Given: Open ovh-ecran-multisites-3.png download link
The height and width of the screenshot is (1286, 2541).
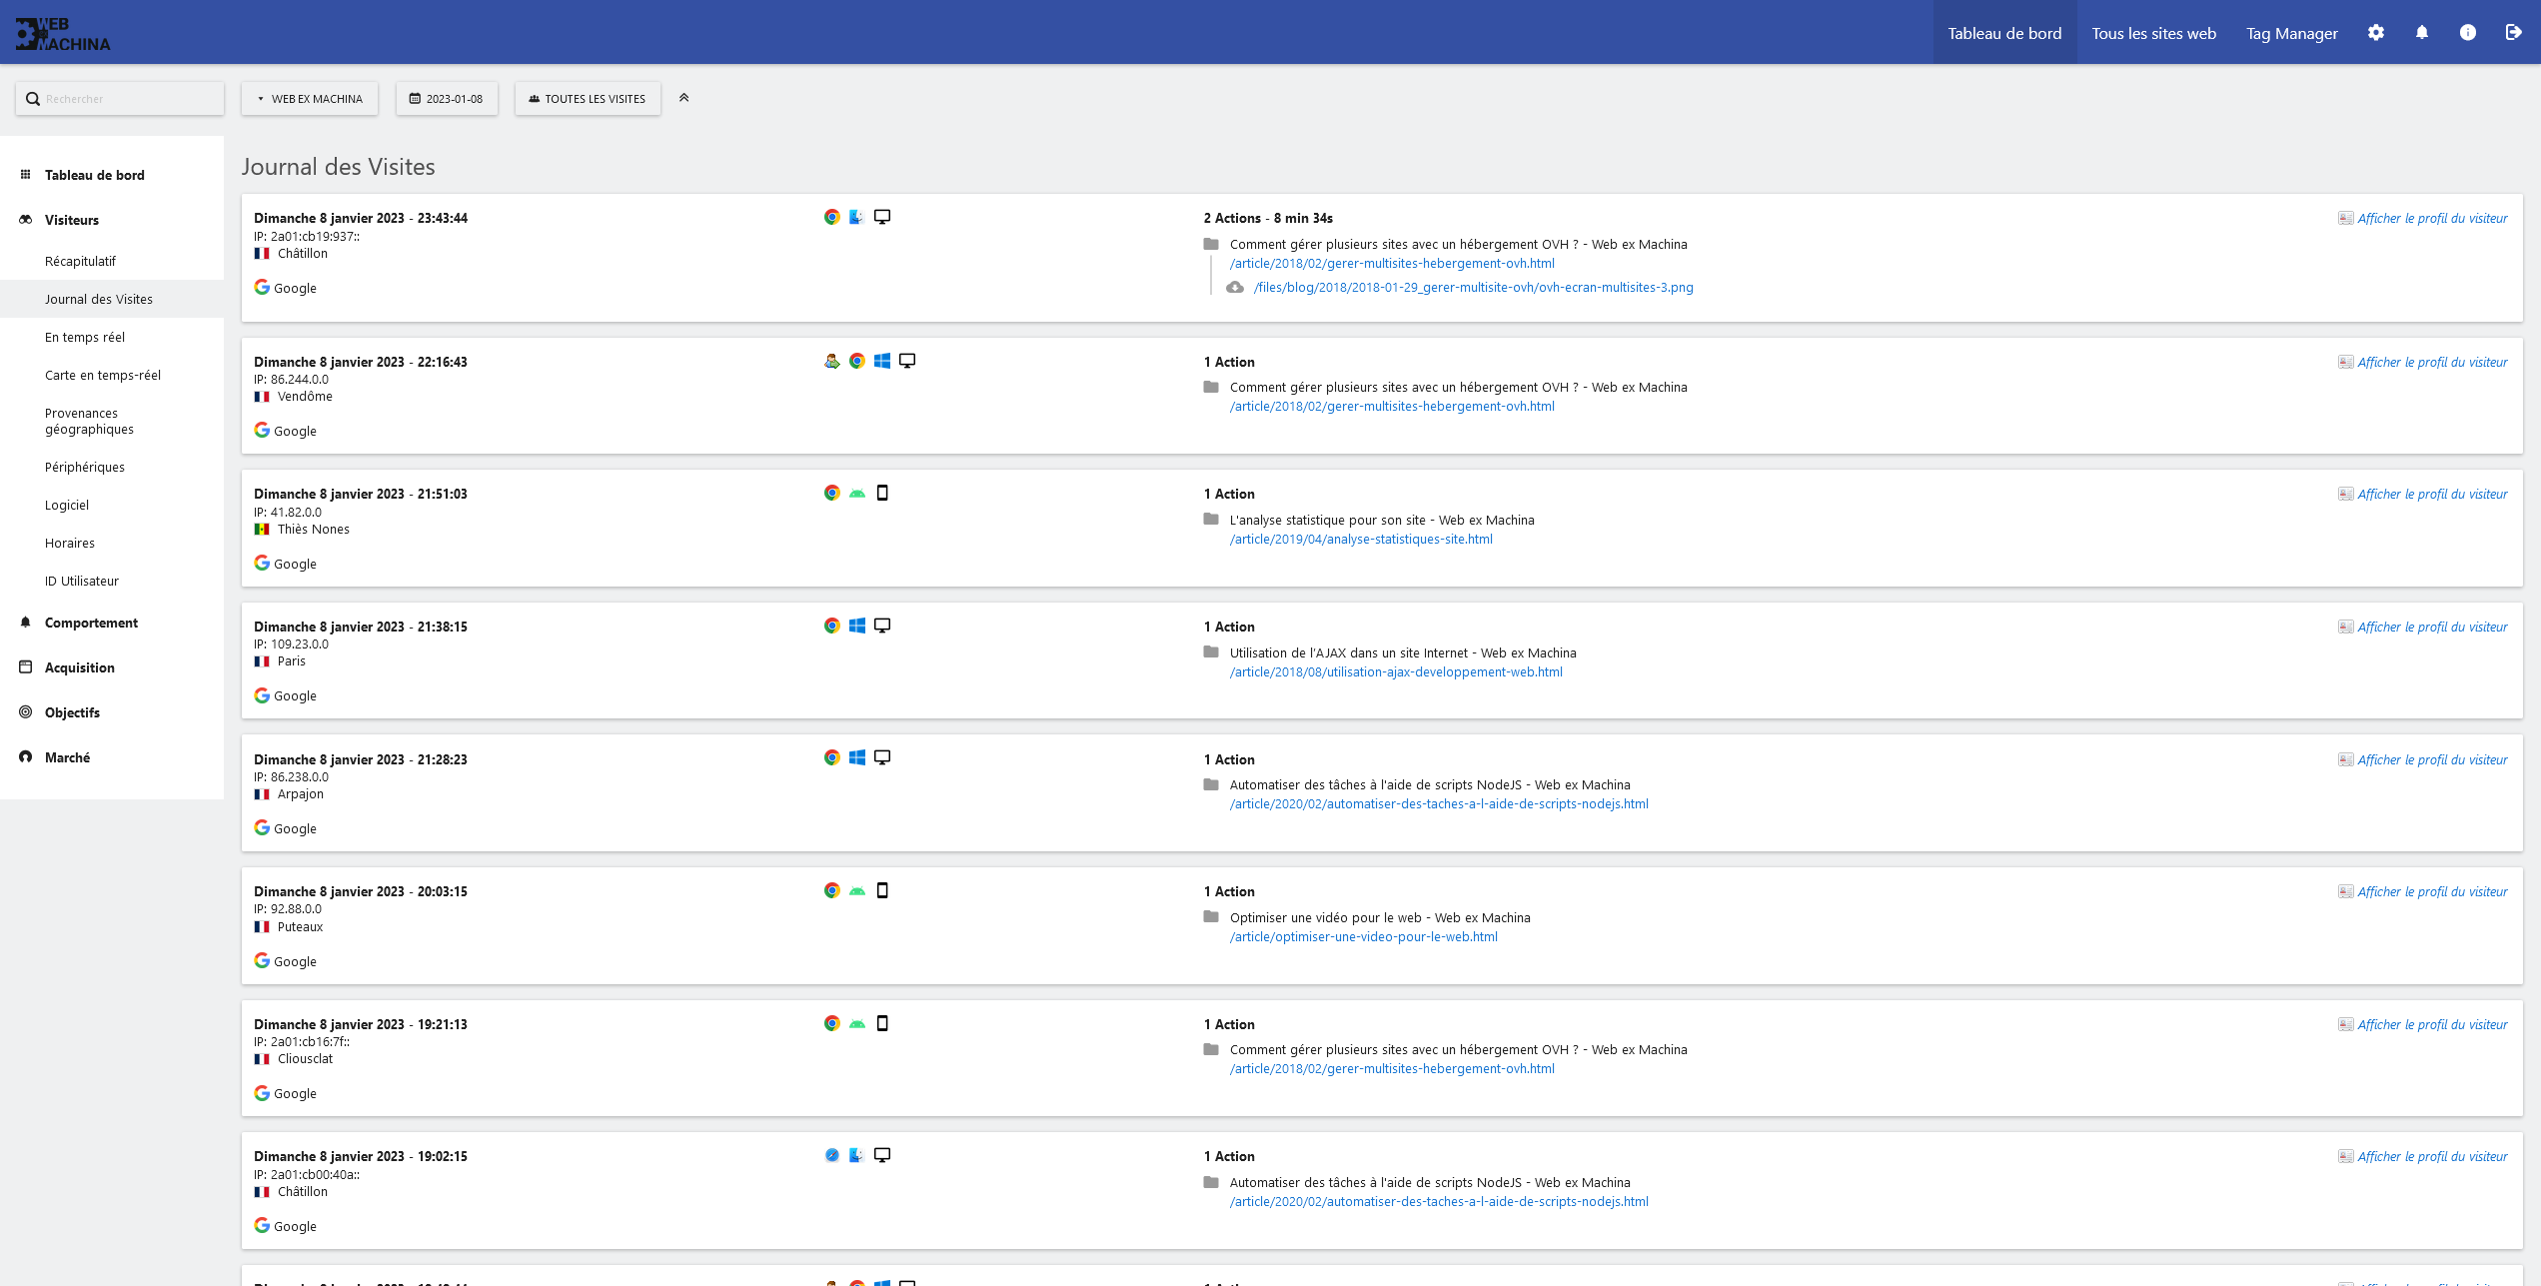Looking at the screenshot, I should point(1473,287).
